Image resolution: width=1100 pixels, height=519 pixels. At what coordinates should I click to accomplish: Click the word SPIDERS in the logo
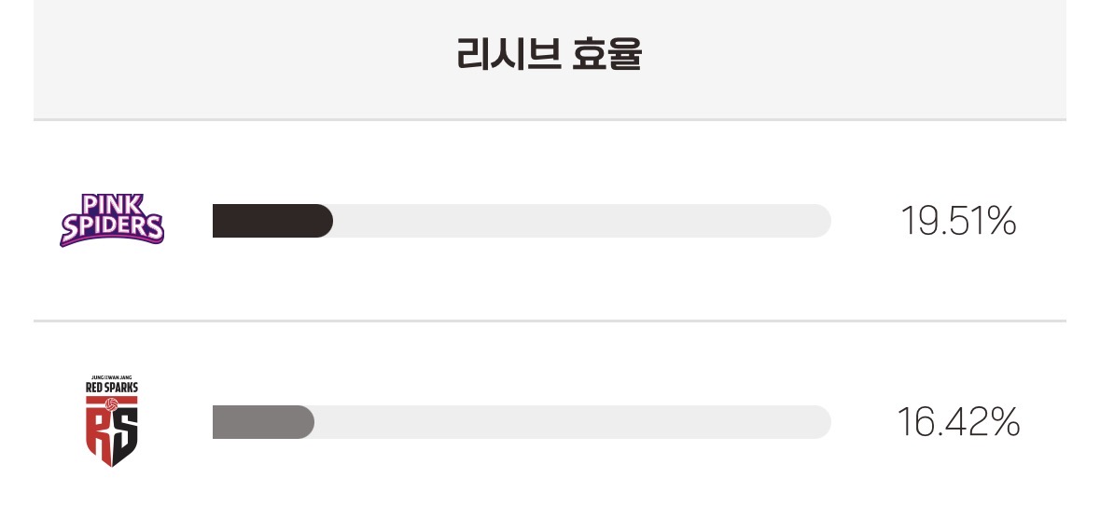point(112,228)
